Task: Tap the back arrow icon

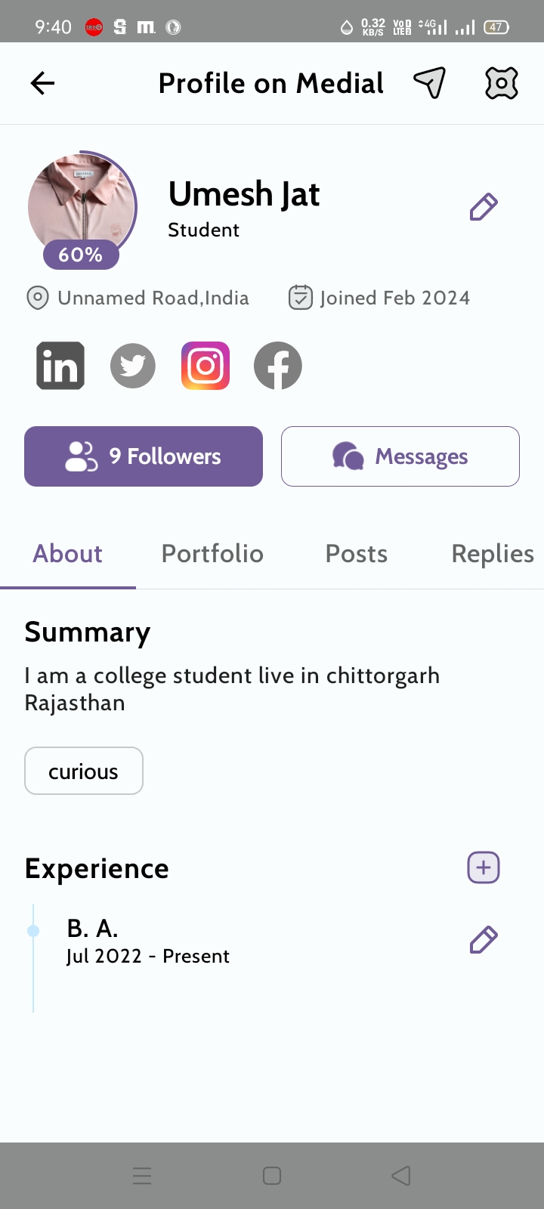Action: click(x=43, y=83)
